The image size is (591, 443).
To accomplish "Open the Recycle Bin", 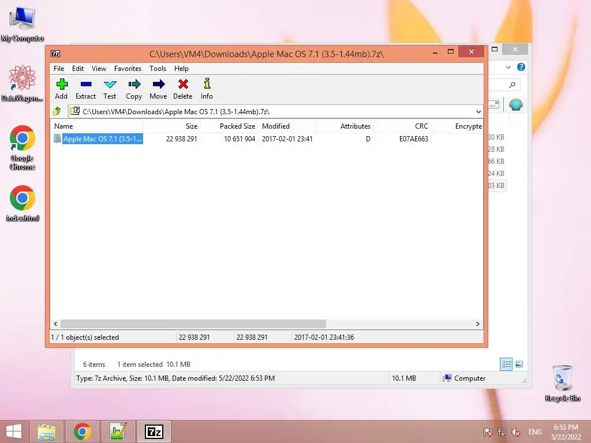I will pyautogui.click(x=562, y=383).
